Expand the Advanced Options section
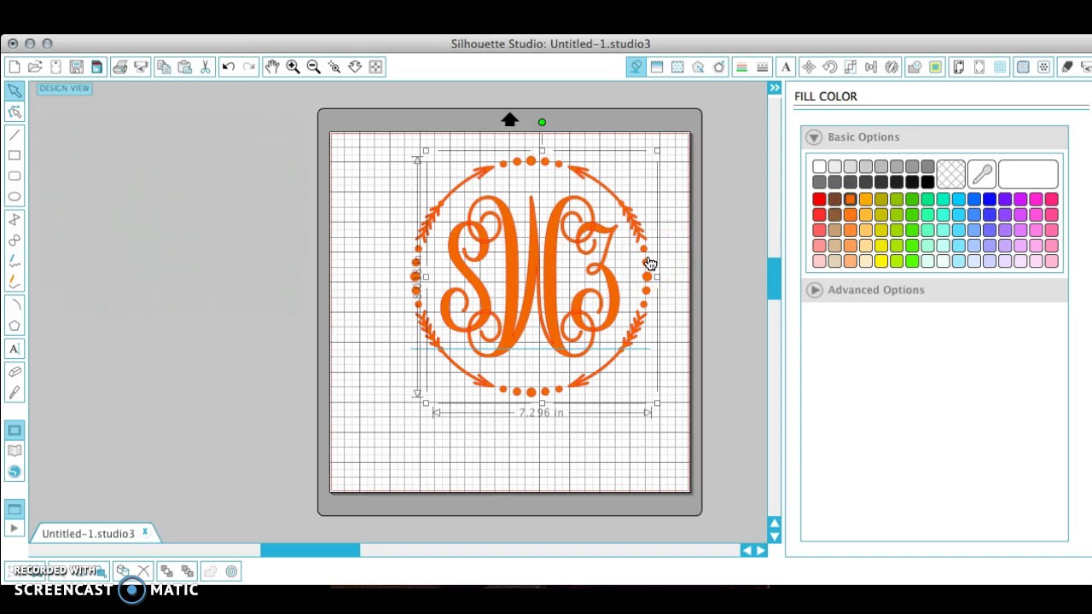The image size is (1092, 614). [815, 290]
